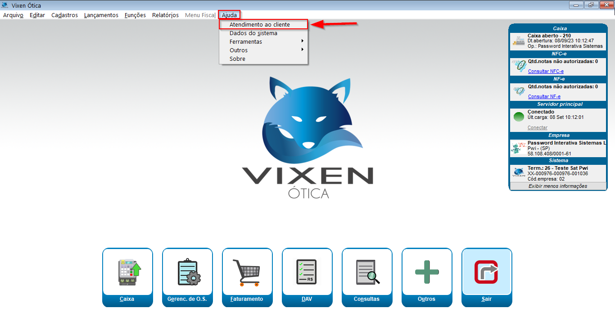Click the Consultas button label
The width and height of the screenshot is (615, 322).
point(366,299)
